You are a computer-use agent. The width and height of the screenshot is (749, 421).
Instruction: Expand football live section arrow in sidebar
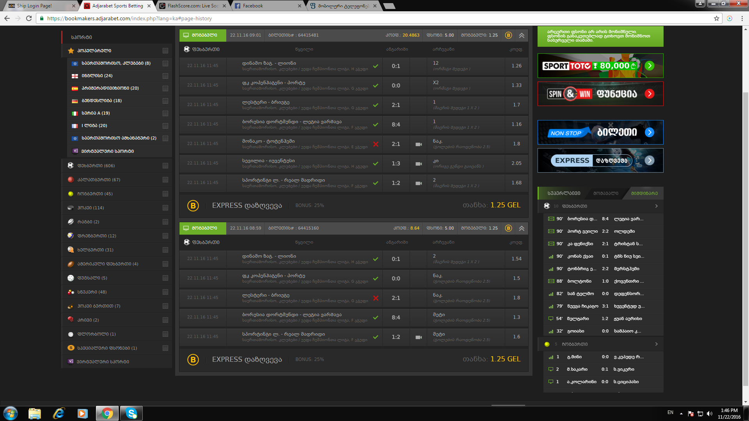[657, 206]
